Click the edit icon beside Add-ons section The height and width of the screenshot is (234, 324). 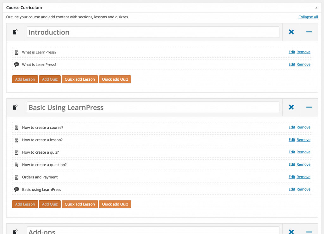(15, 232)
